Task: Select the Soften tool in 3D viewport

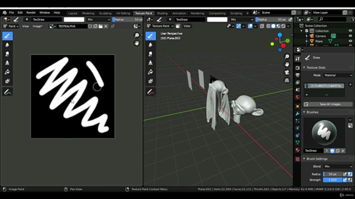Action: (x=150, y=45)
